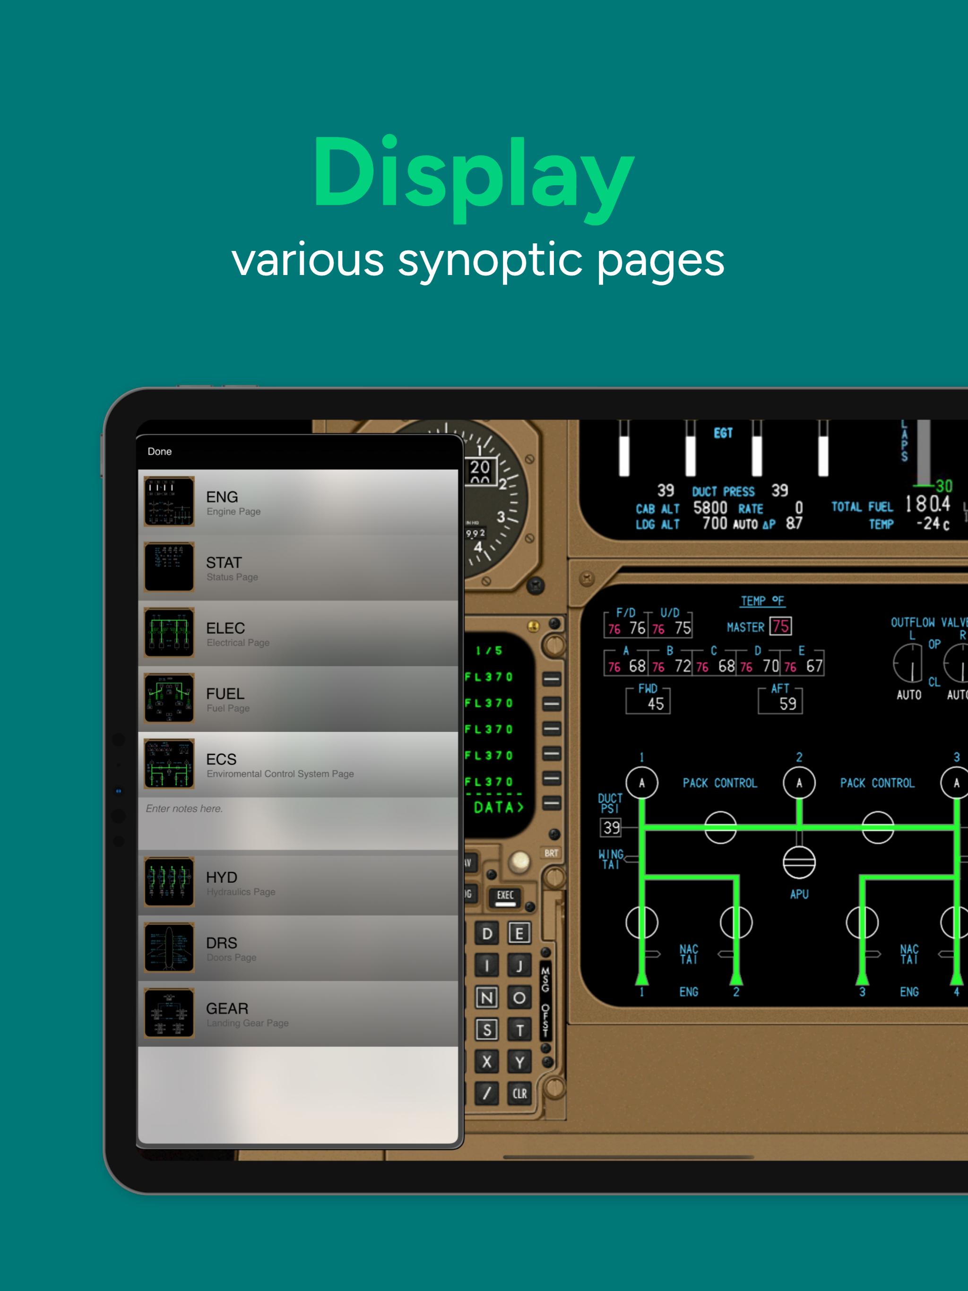Click line select key beside second FL370

tap(552, 704)
